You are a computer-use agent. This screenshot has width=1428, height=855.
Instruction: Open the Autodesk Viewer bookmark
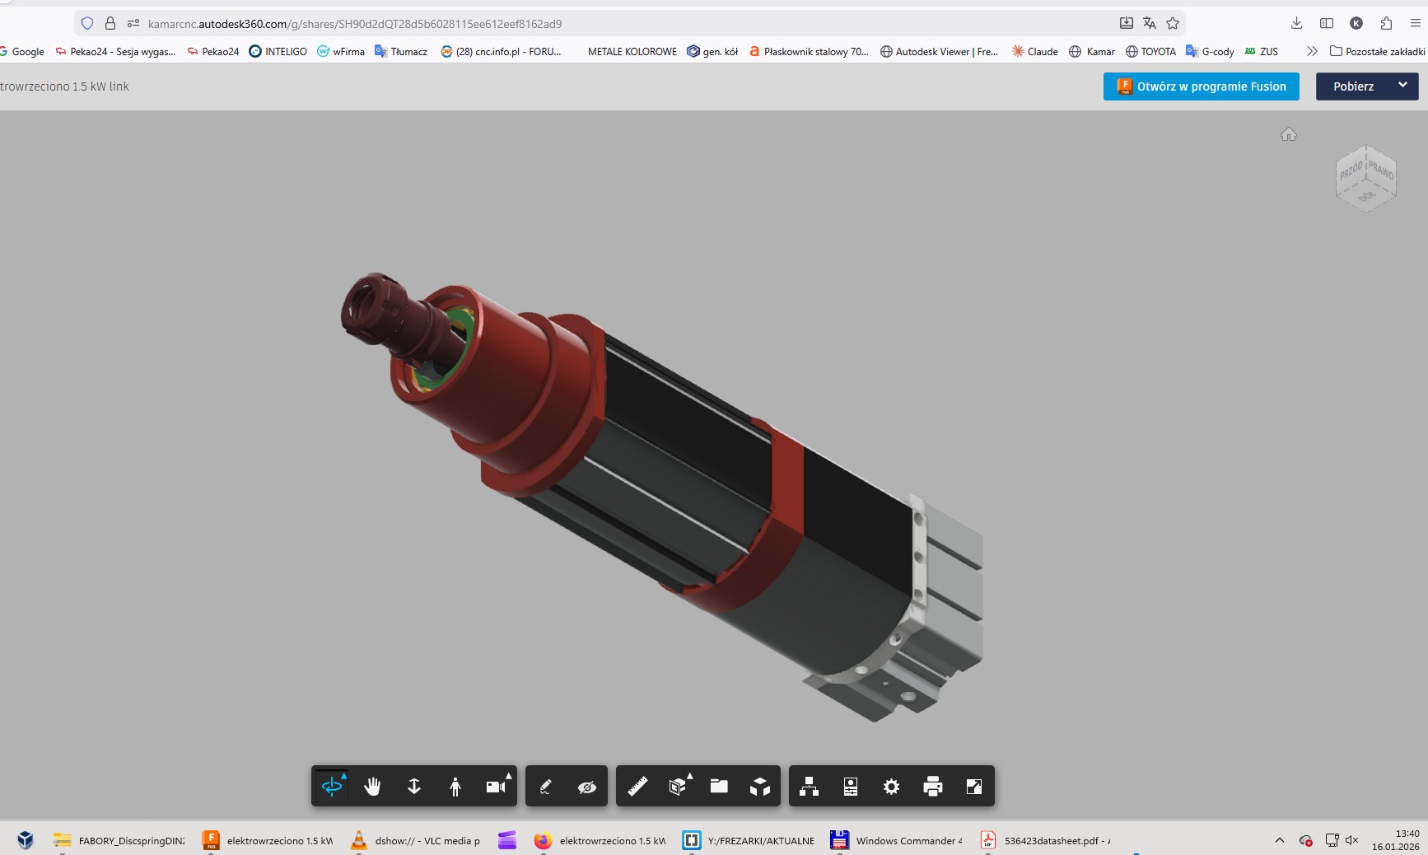pos(939,51)
